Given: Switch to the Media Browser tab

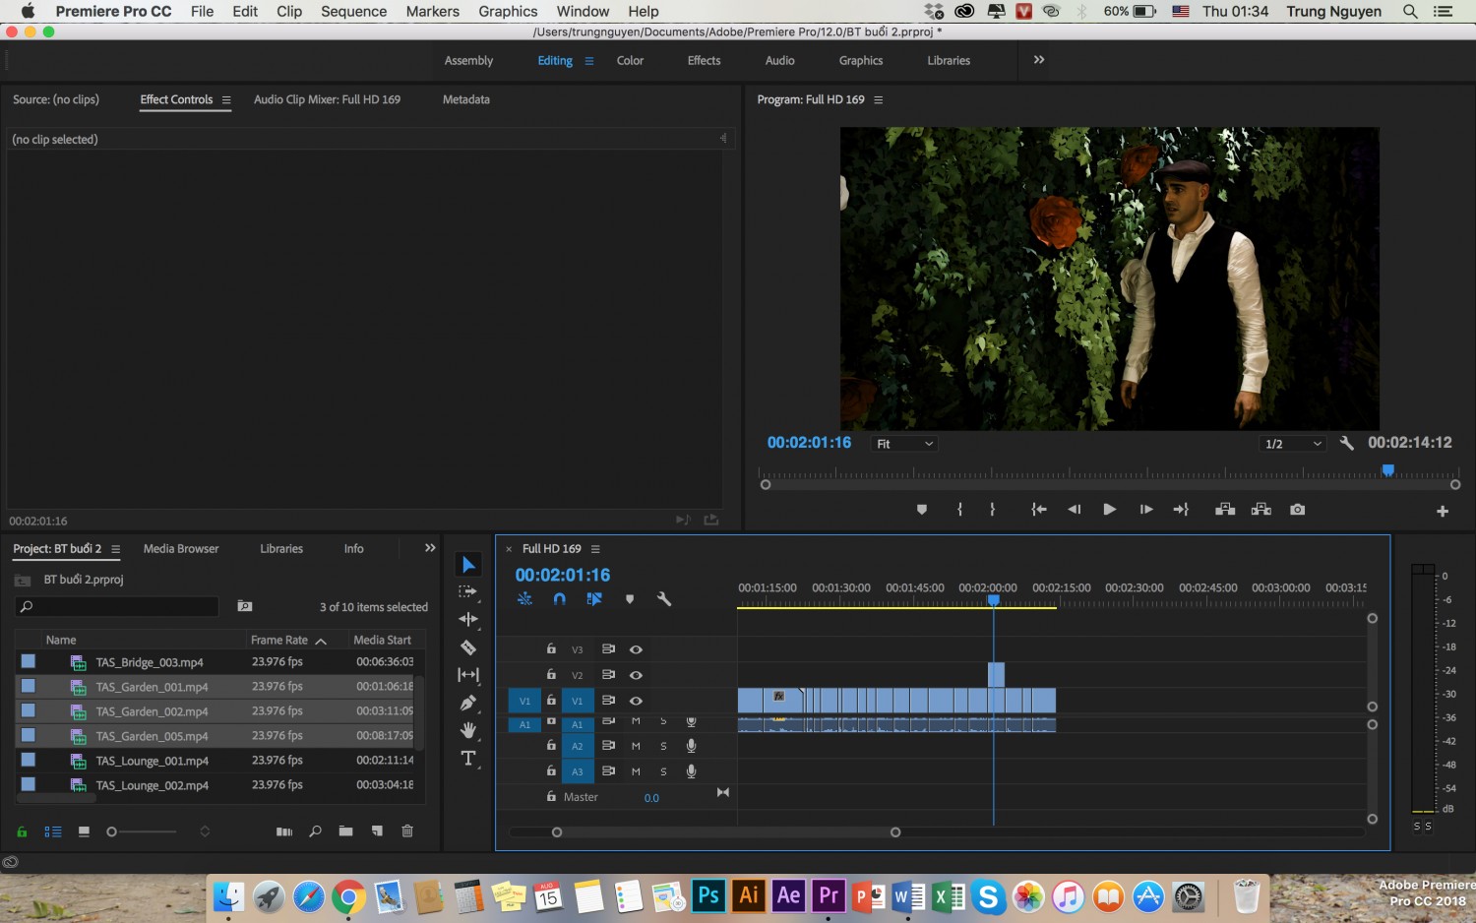Looking at the screenshot, I should [x=181, y=549].
